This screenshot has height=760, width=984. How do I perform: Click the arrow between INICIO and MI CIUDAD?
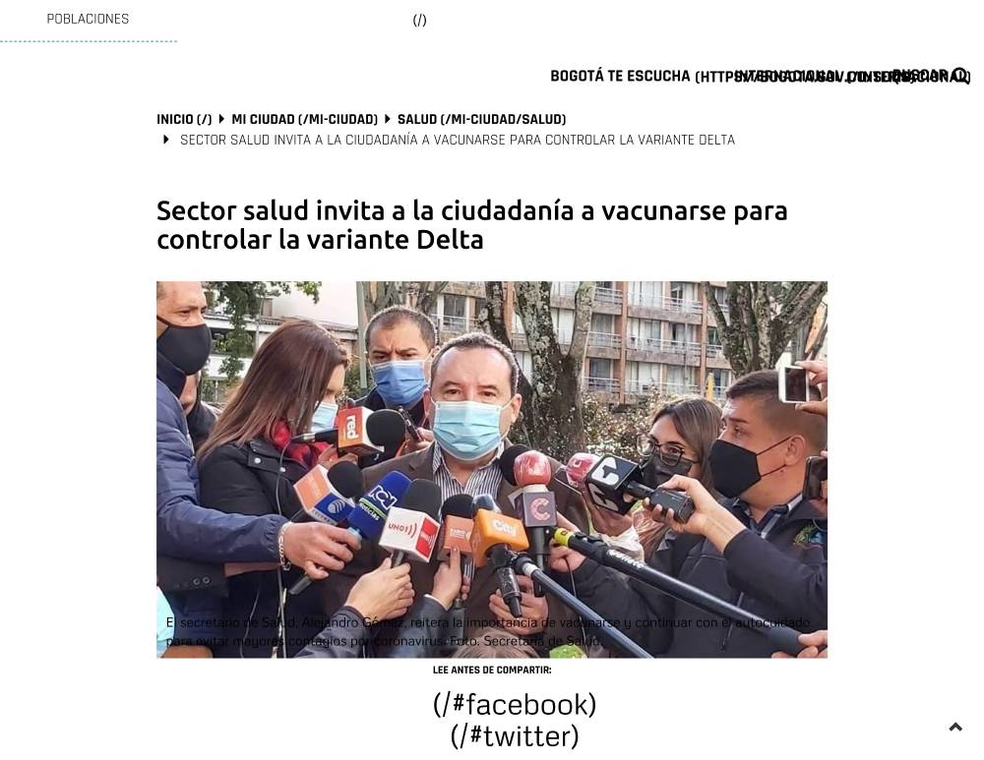pos(221,119)
